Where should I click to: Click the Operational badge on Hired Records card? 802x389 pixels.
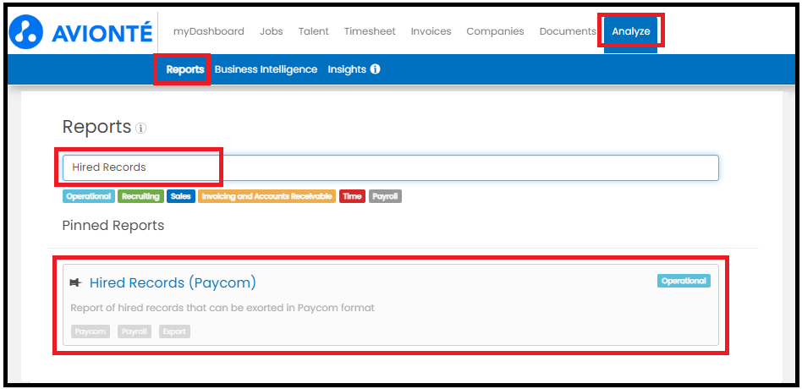point(684,281)
